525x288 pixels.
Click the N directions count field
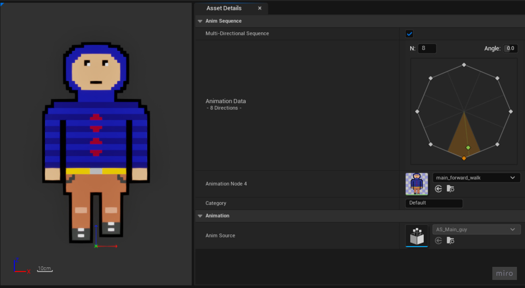[x=427, y=48]
